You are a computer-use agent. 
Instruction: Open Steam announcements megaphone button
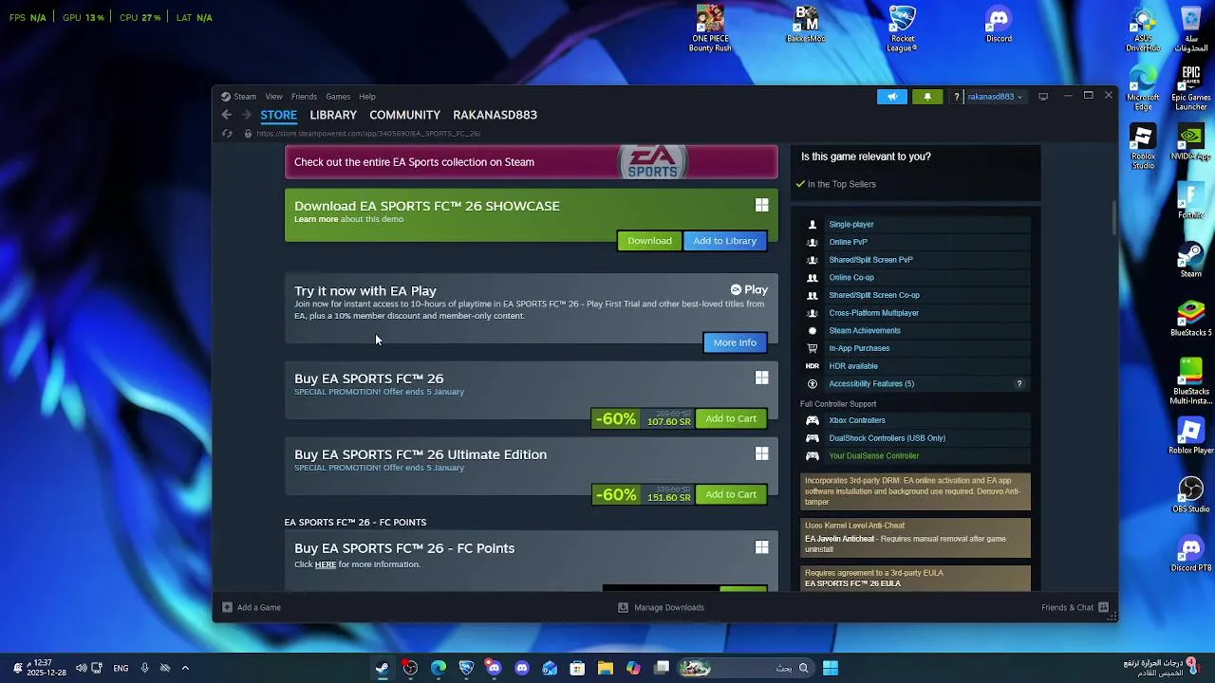pyautogui.click(x=892, y=96)
